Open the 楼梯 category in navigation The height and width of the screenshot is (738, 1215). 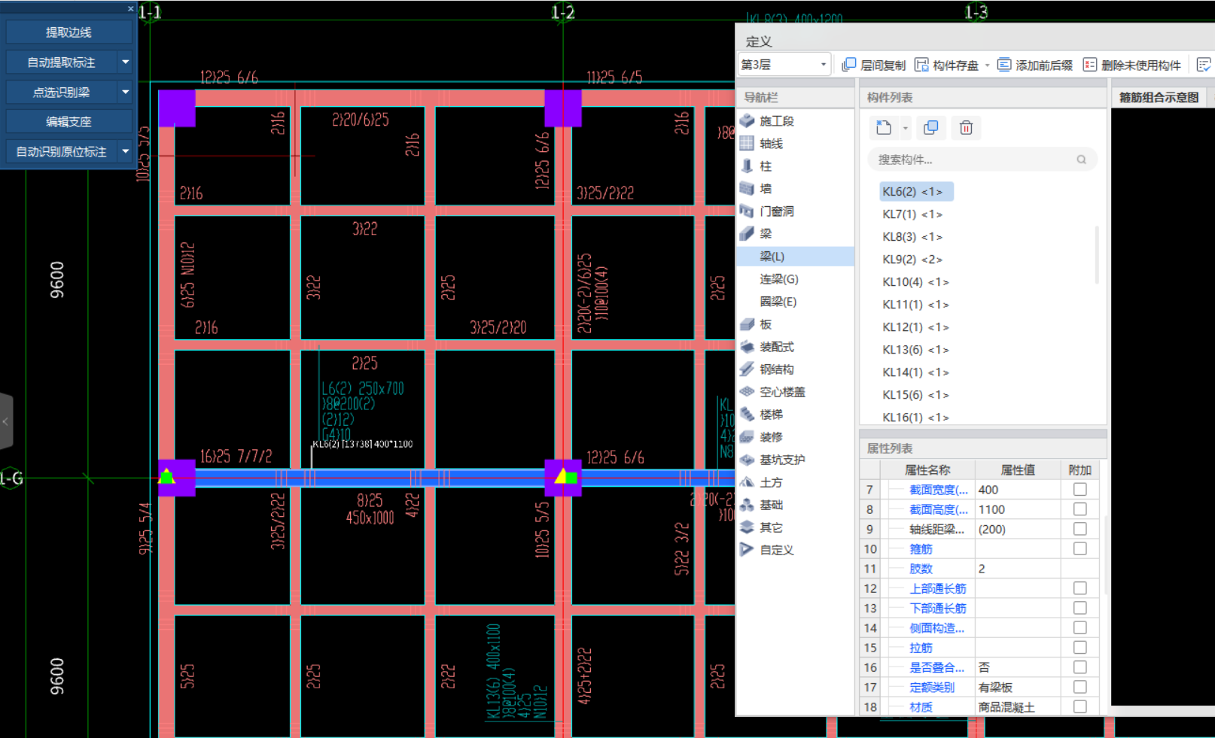pyautogui.click(x=771, y=415)
